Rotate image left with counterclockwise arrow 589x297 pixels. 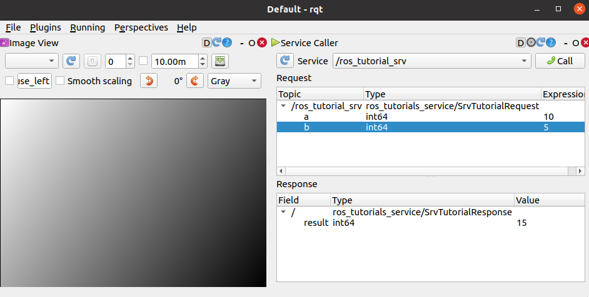pyautogui.click(x=149, y=80)
